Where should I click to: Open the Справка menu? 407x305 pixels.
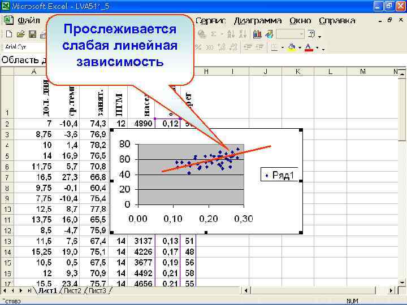pos(337,20)
